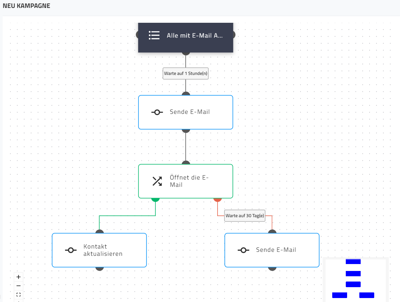Click the green yes-path connector dot
400x302 pixels.
click(x=155, y=199)
